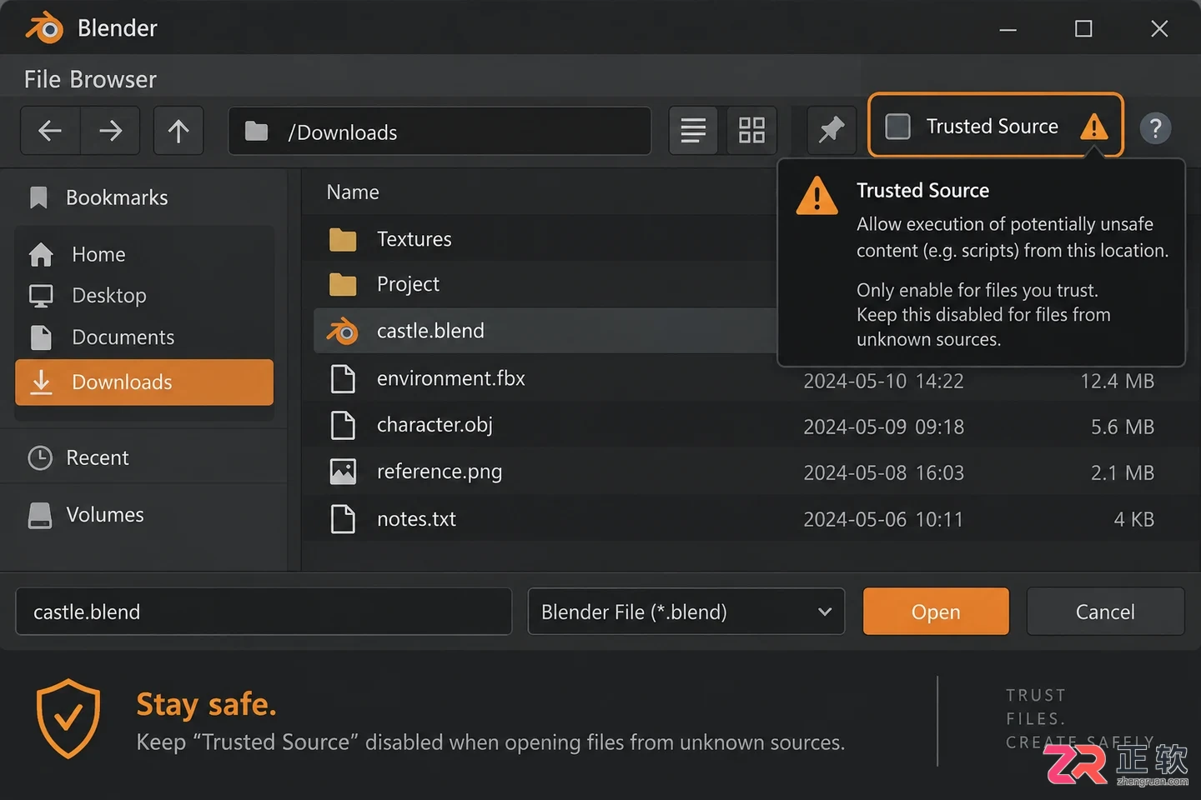This screenshot has height=800, width=1201.
Task: Open help with the question mark icon
Action: tap(1155, 128)
